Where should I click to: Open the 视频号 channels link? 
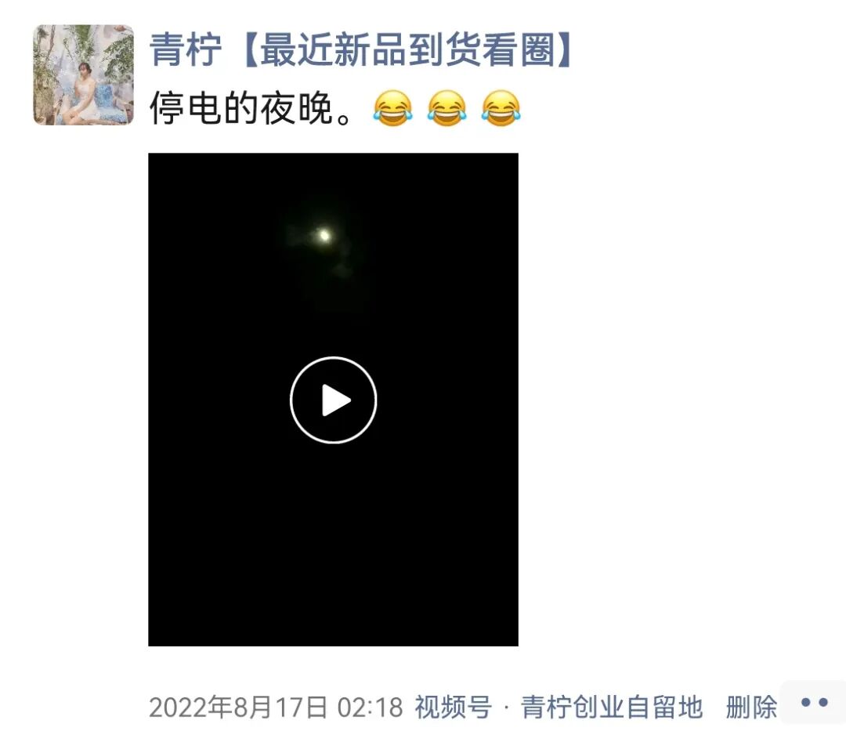pyautogui.click(x=454, y=707)
